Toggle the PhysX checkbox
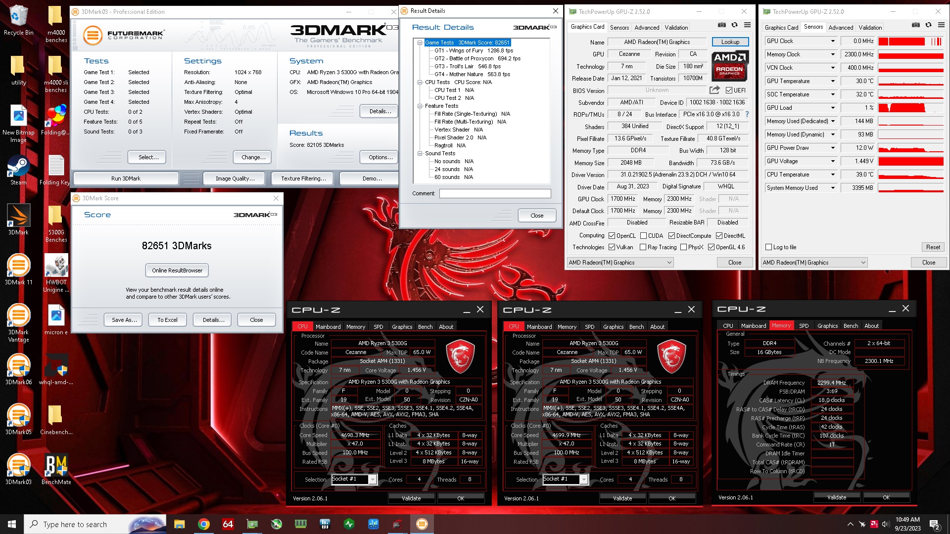Screen dimensions: 950x534 tap(684, 247)
